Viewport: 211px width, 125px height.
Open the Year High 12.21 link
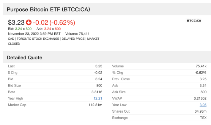(98, 98)
